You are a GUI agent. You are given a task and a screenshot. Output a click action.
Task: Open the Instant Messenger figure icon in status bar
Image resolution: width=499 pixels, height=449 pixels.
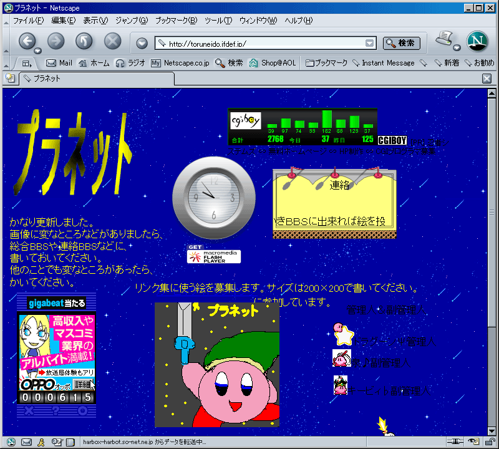(x=41, y=442)
